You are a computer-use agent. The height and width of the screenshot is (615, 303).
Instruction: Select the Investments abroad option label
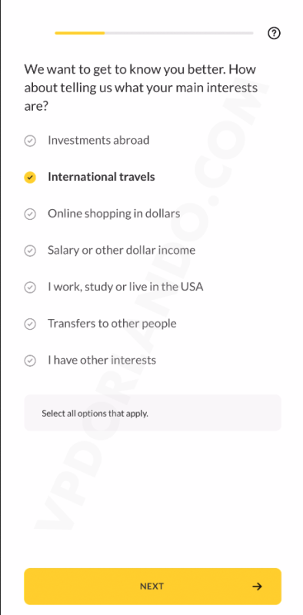click(x=98, y=140)
